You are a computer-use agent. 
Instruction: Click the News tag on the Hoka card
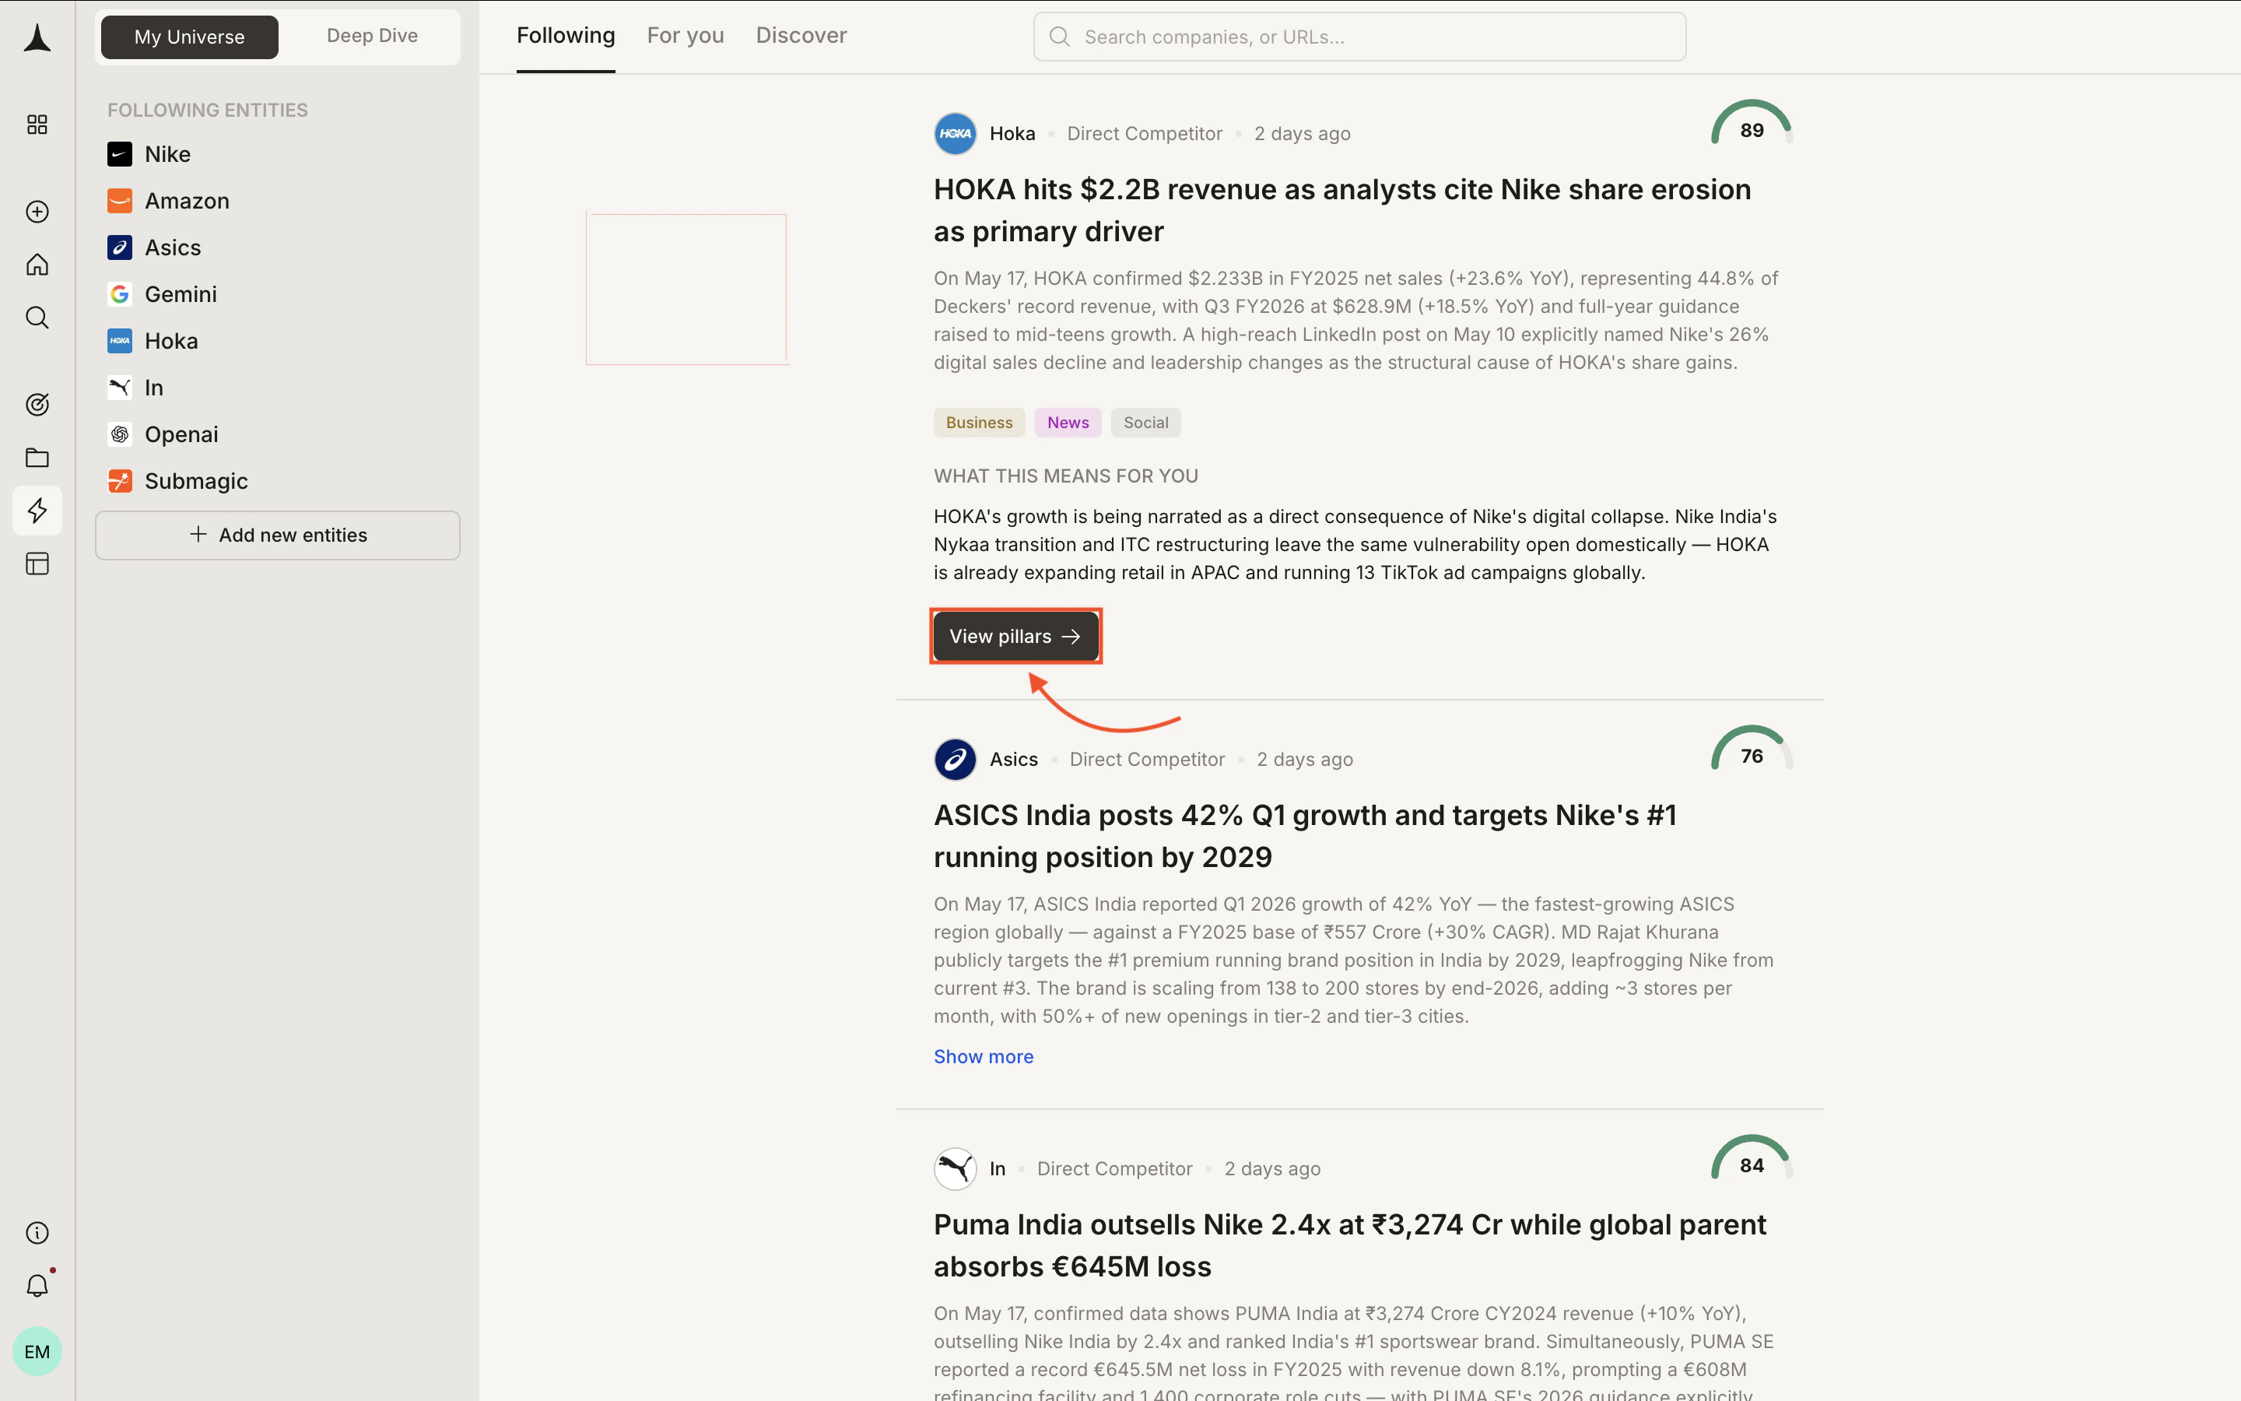pyautogui.click(x=1068, y=423)
